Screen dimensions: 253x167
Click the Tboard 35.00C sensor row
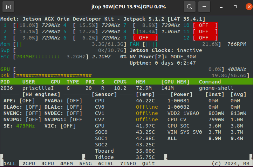(125, 151)
